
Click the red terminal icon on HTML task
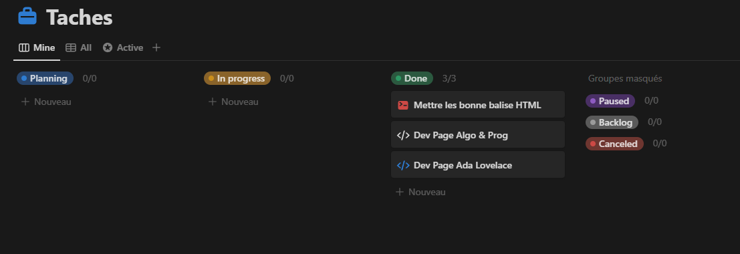point(403,105)
